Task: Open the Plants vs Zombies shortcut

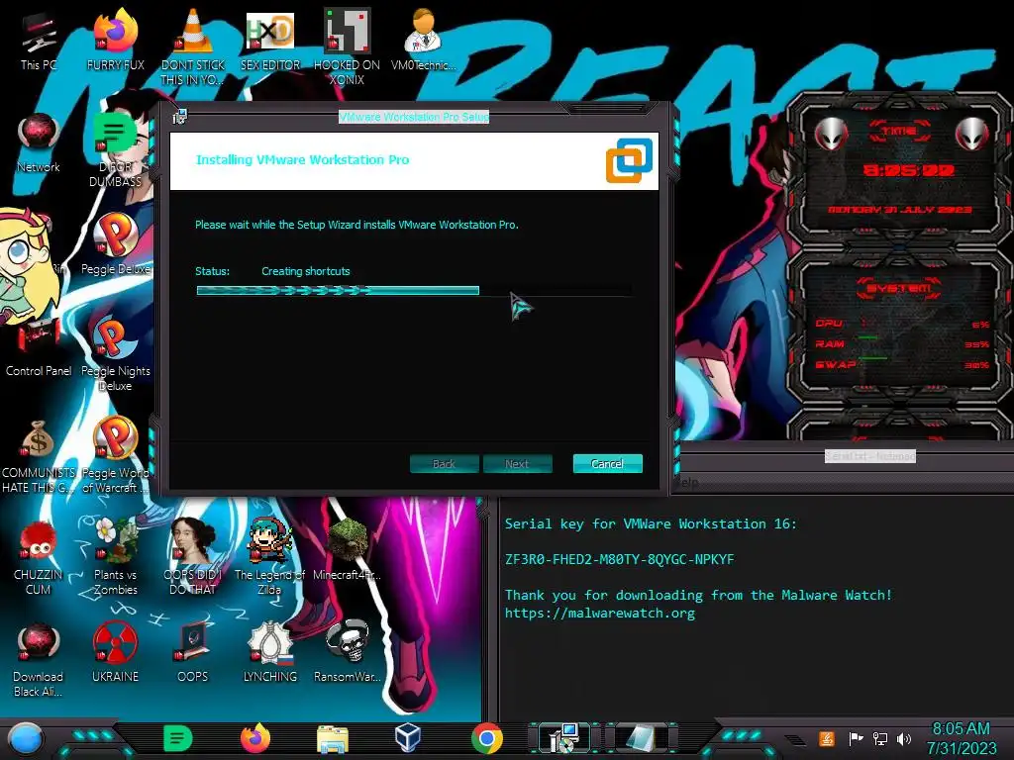Action: tap(115, 557)
